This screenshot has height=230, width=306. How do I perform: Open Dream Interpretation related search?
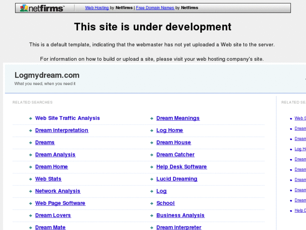(62, 130)
